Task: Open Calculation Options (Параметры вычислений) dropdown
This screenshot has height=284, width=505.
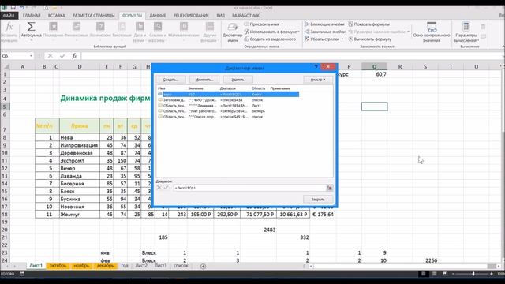Action: [466, 32]
